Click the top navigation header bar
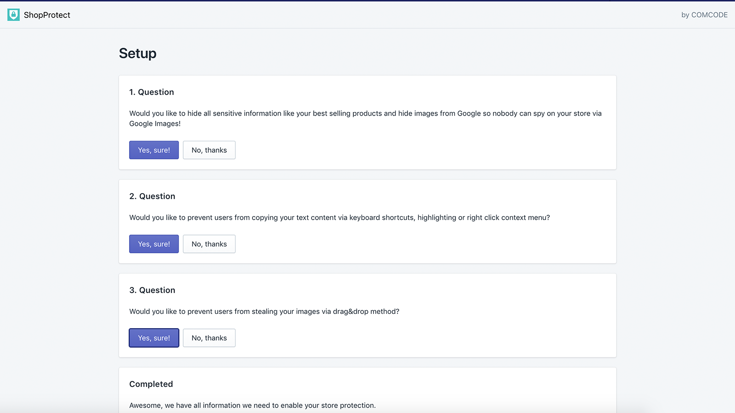Screen dimensions: 735x413 (x=367, y=14)
